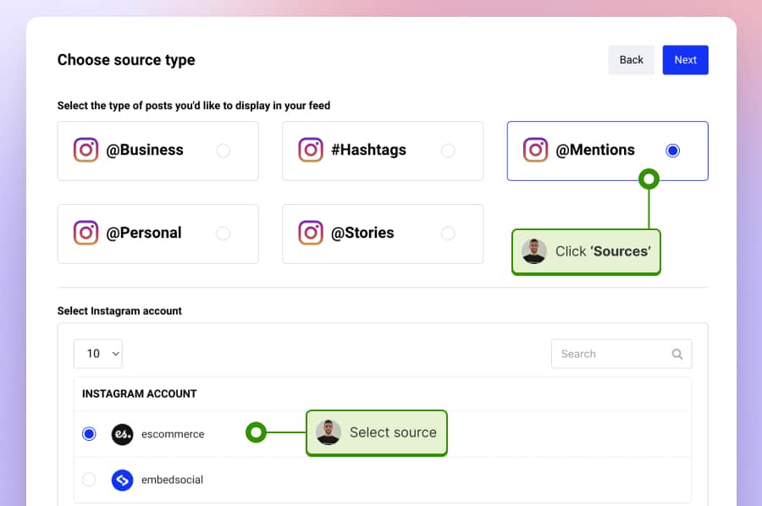Click the '@Stories' label text
The width and height of the screenshot is (762, 506).
pos(362,233)
